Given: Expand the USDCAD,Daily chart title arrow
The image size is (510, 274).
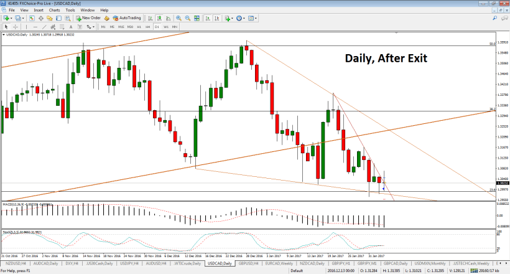Looking at the screenshot, I should [x=4, y=34].
